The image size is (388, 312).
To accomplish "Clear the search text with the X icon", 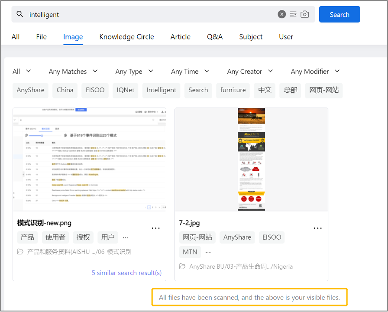I will coord(282,14).
